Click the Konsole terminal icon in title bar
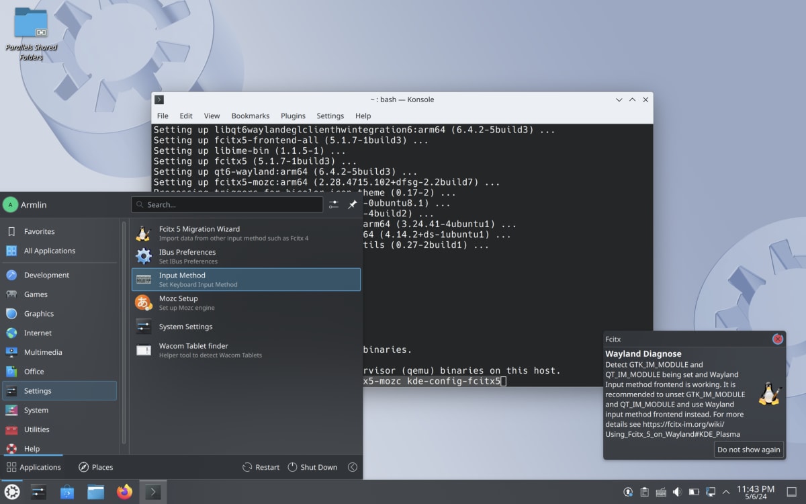This screenshot has width=806, height=504. (159, 99)
